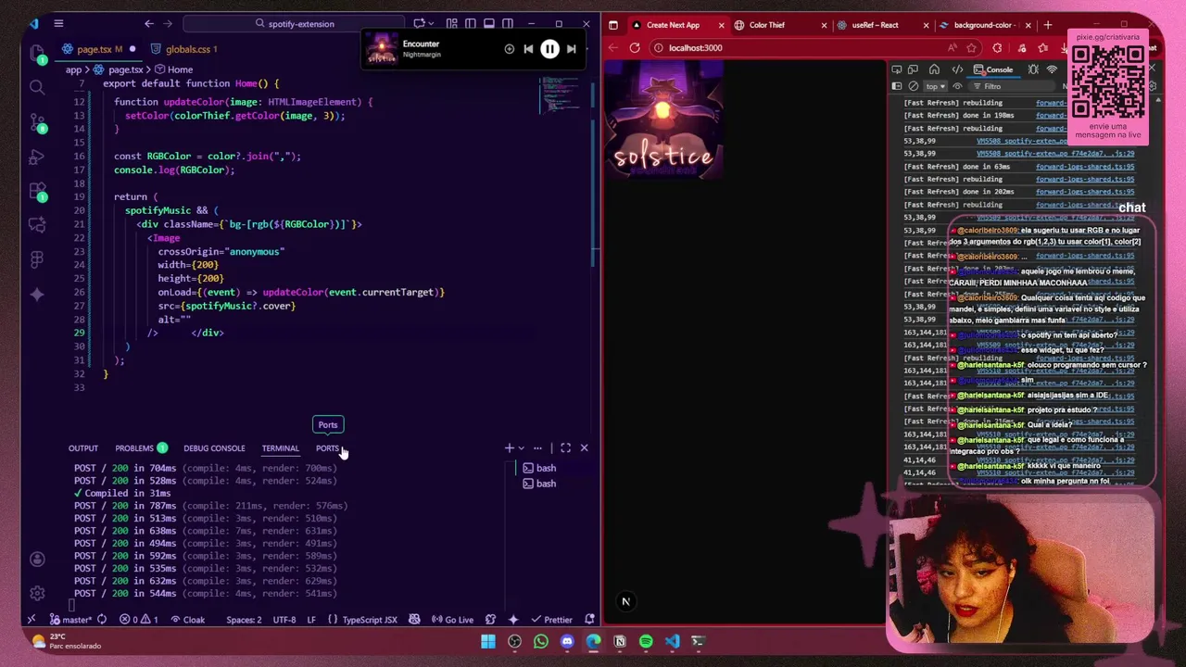The image size is (1186, 667).
Task: Select the DevTools Console tab
Action: [993, 69]
